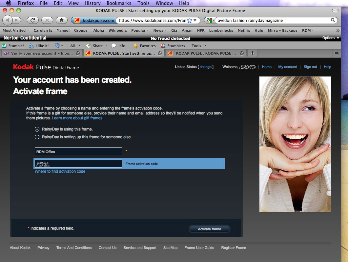Click the country 'change' link
The height and width of the screenshot is (262, 348).
(x=206, y=67)
